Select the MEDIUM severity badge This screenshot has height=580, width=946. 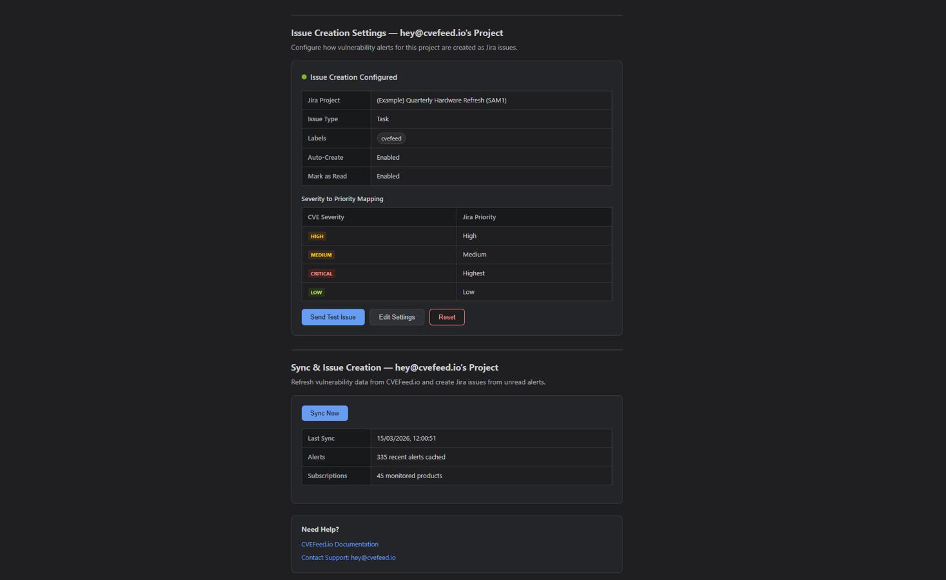(x=320, y=255)
